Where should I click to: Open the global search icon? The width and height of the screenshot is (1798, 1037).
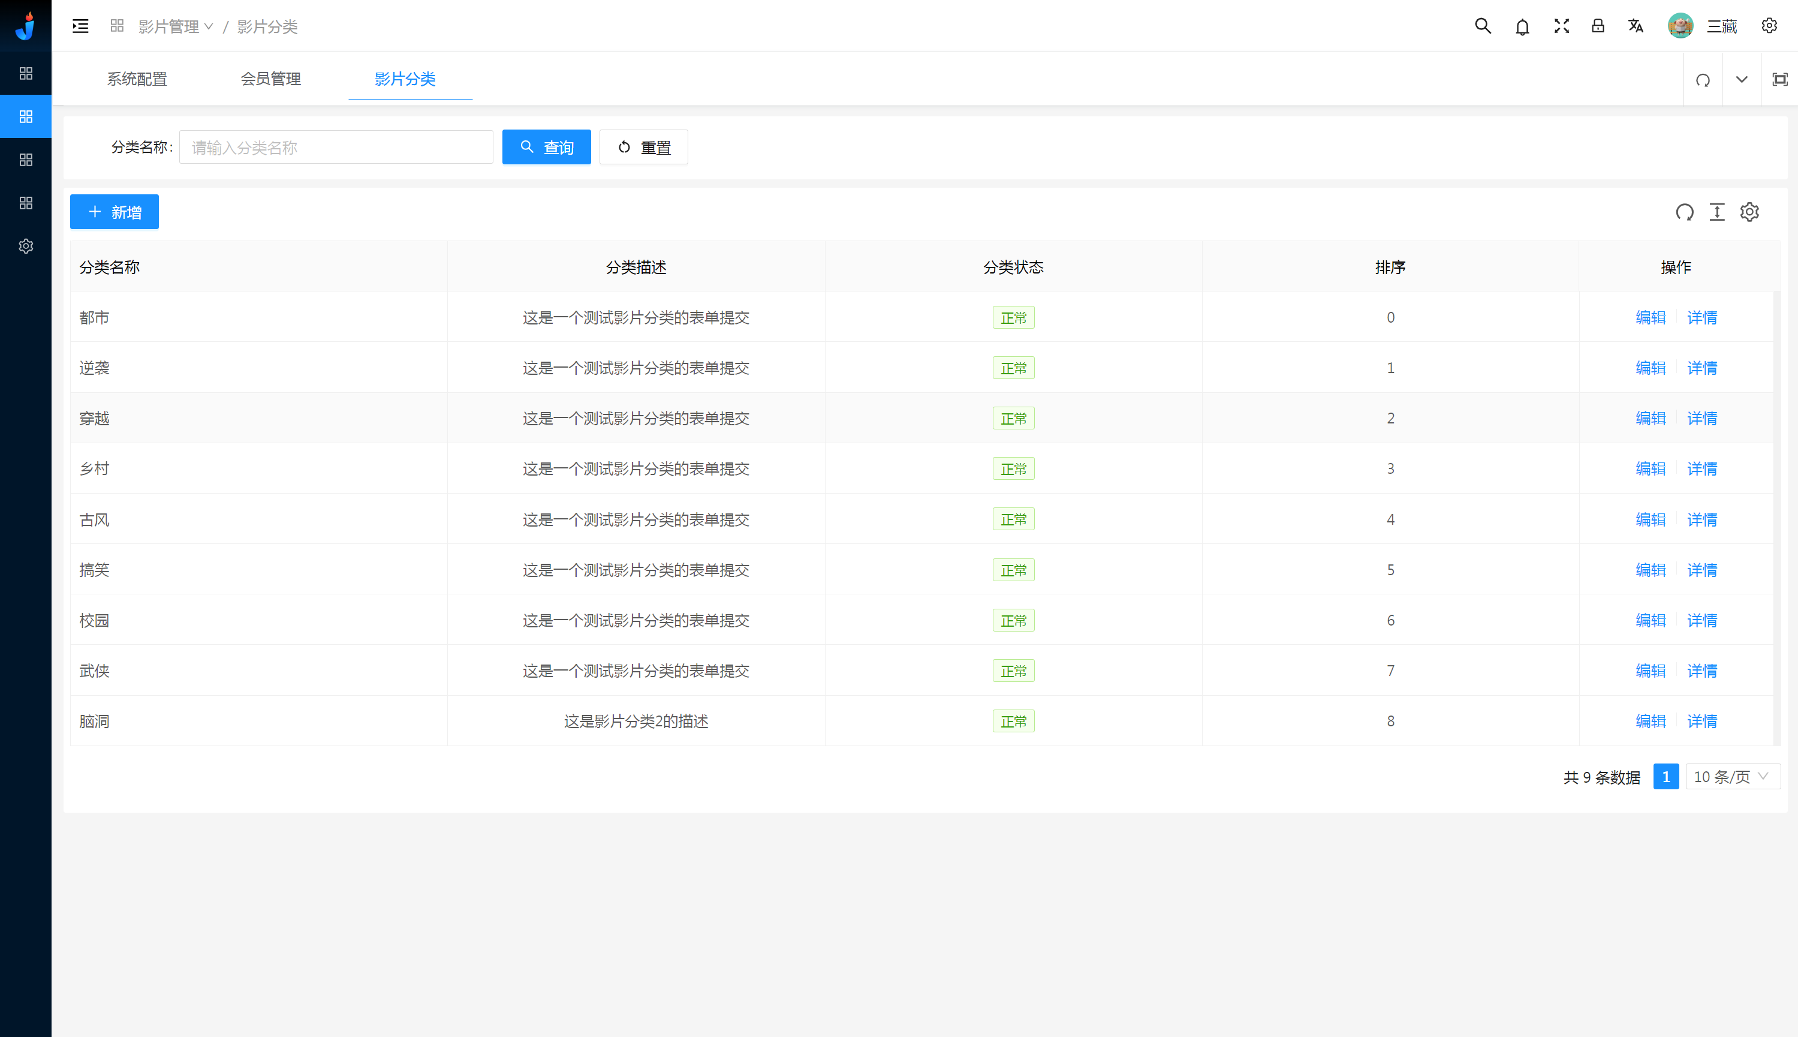tap(1483, 26)
